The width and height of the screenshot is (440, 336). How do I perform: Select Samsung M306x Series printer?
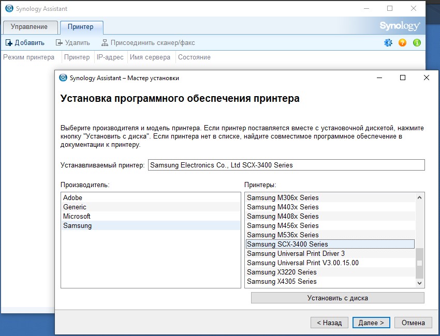[330, 197]
